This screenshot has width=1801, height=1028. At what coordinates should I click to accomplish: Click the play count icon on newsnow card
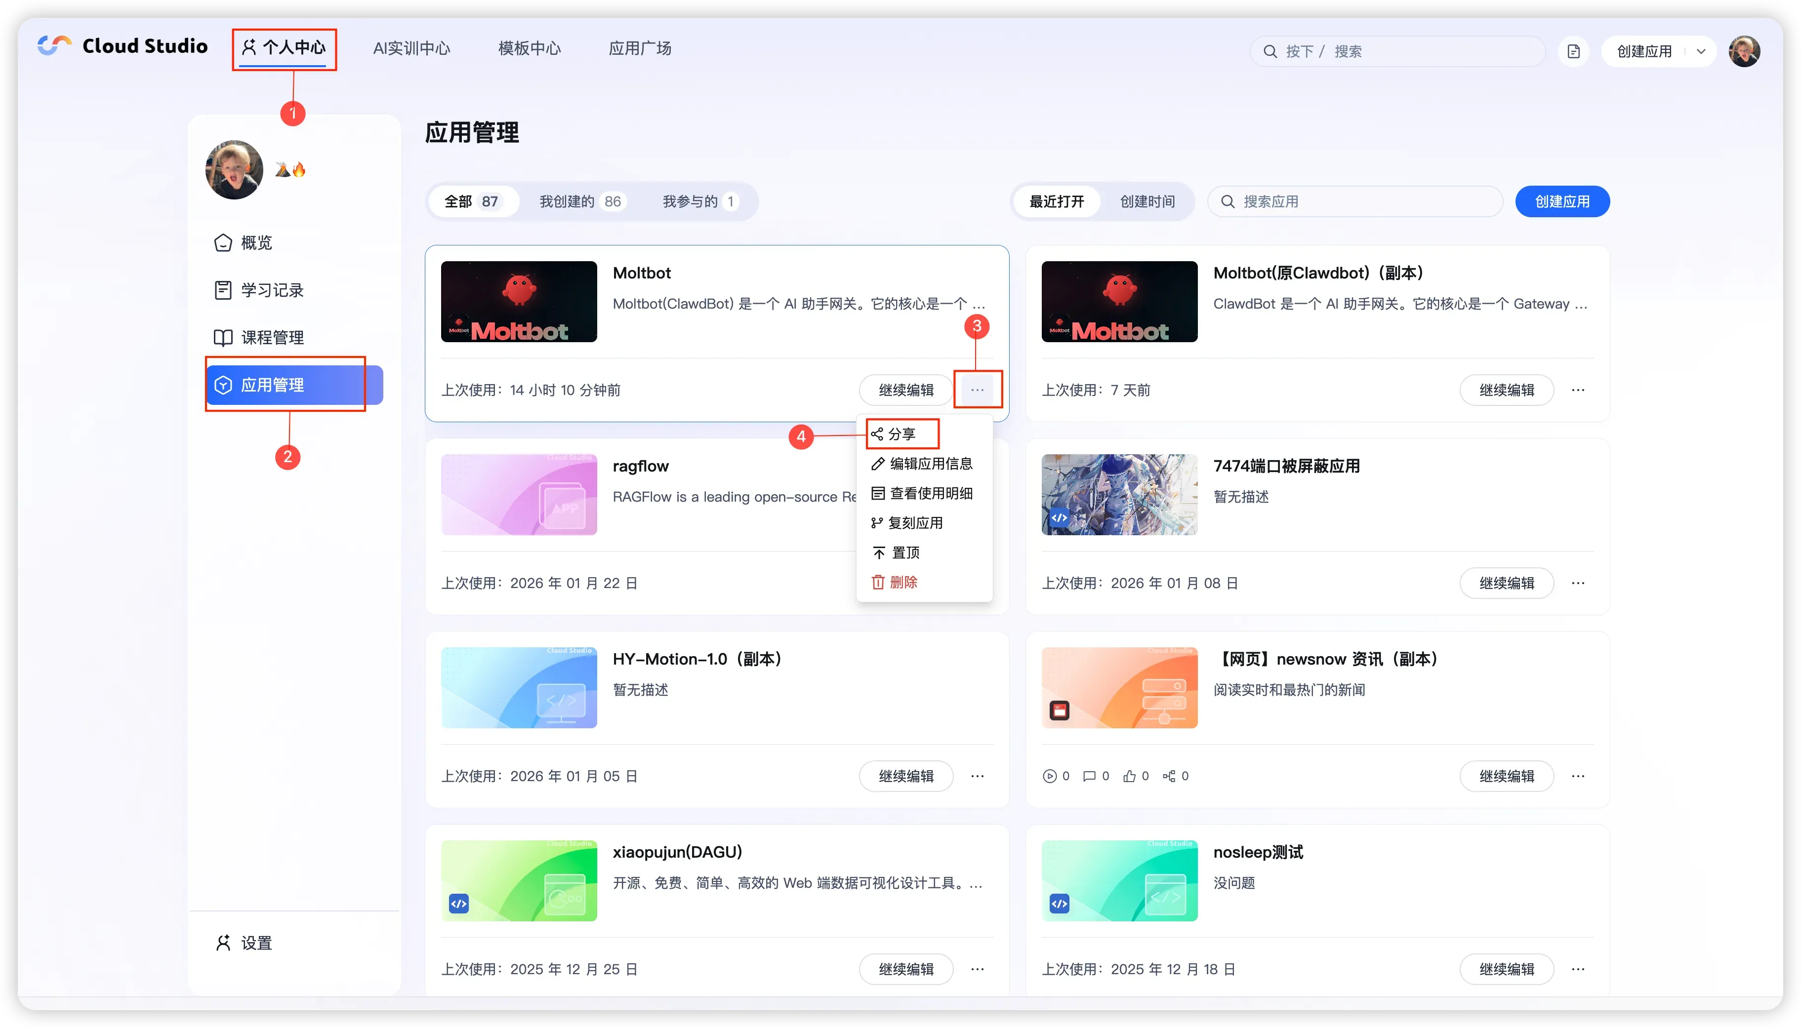[1050, 776]
